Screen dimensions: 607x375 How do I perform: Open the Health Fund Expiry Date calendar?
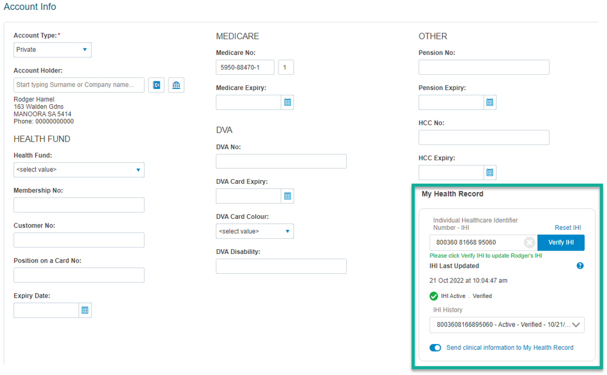click(x=85, y=310)
